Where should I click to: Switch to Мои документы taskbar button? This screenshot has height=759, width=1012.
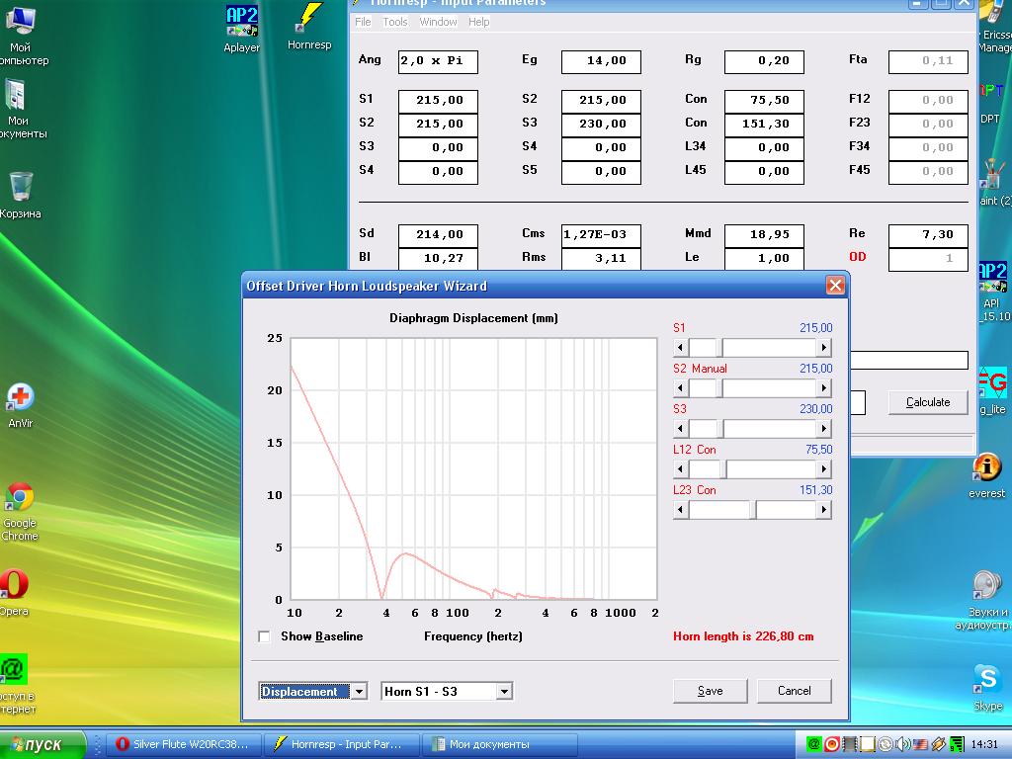(x=499, y=744)
